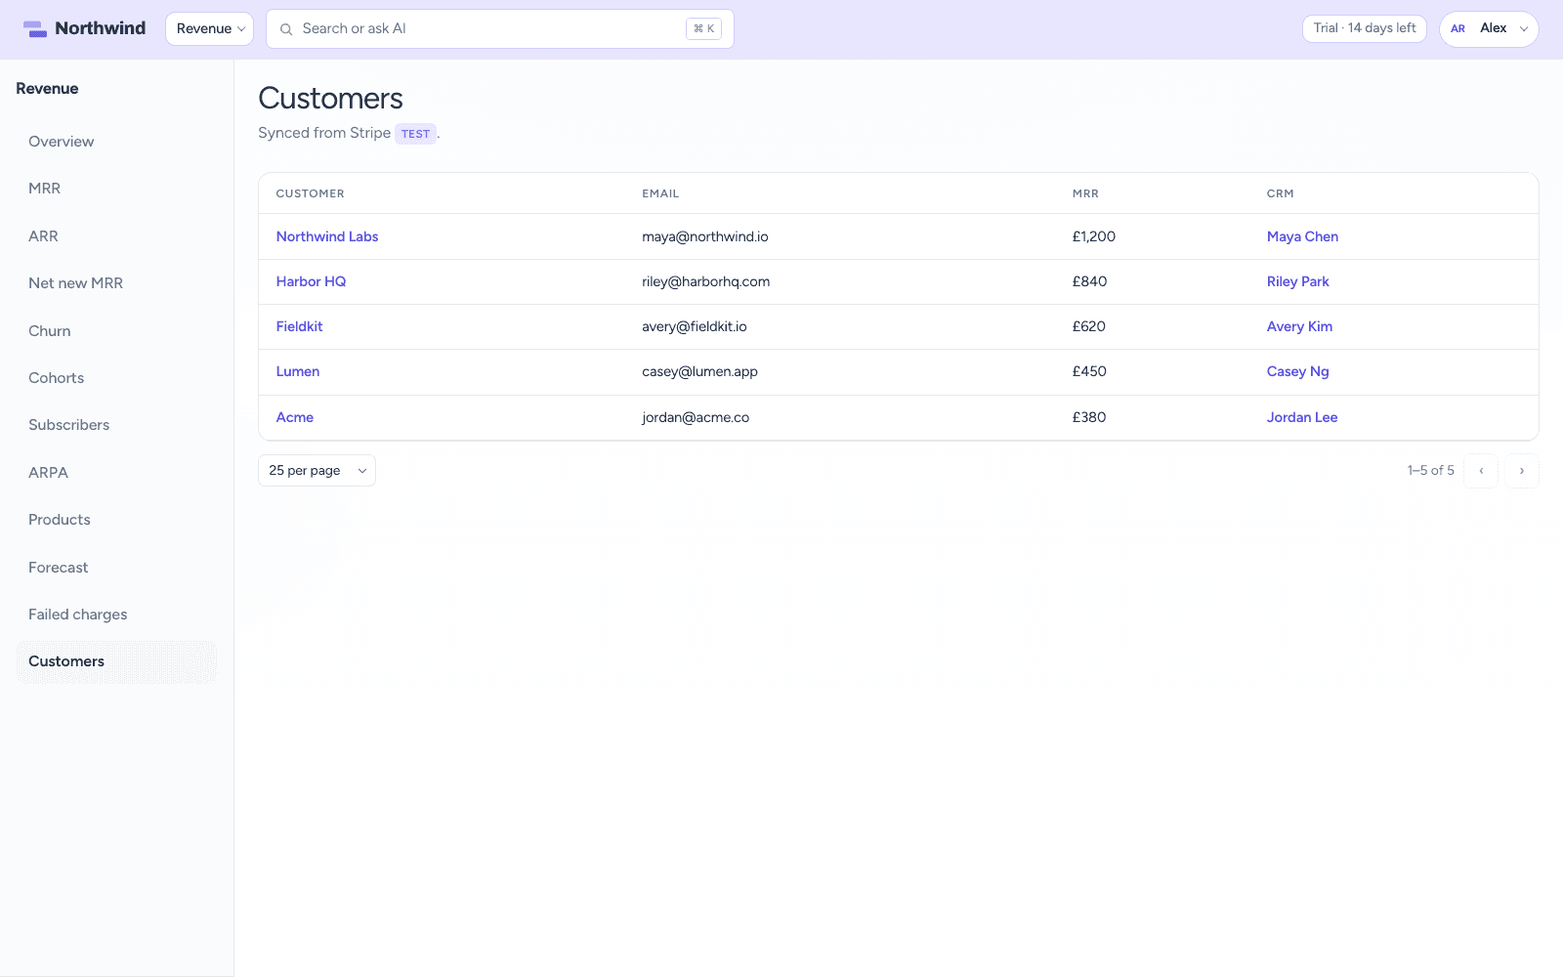Image resolution: width=1563 pixels, height=977 pixels.
Task: Click the Northwind logo icon
Action: coord(35,29)
